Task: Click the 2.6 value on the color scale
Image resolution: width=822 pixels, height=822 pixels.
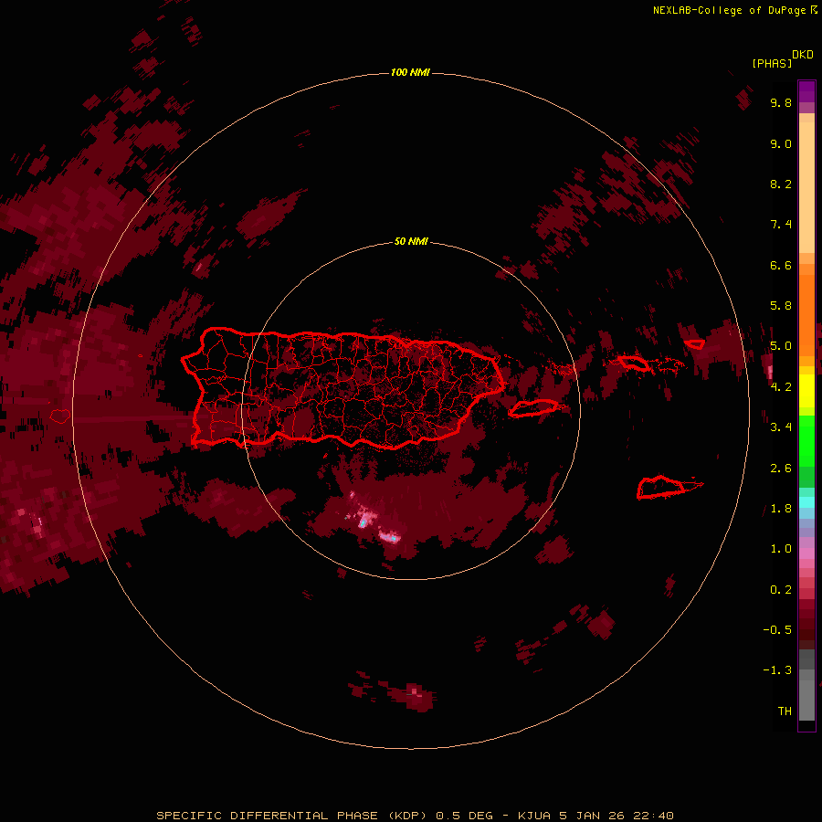Action: click(x=781, y=469)
